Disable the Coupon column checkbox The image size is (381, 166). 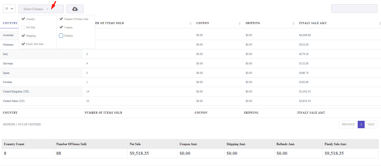[x=61, y=27]
